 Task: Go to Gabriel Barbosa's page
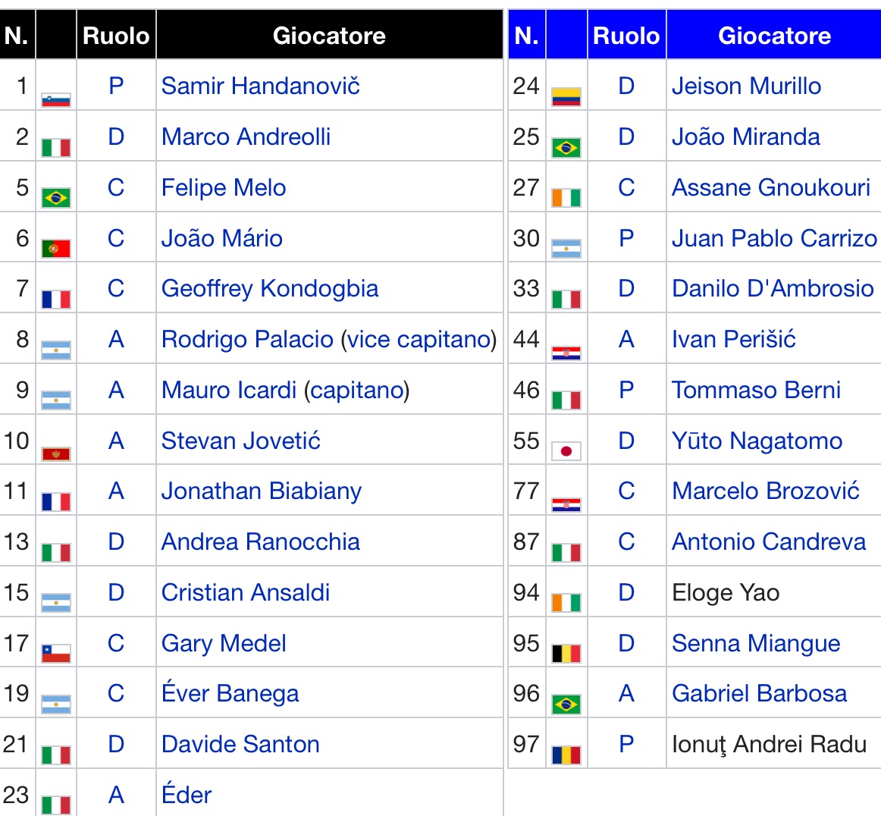tap(759, 693)
